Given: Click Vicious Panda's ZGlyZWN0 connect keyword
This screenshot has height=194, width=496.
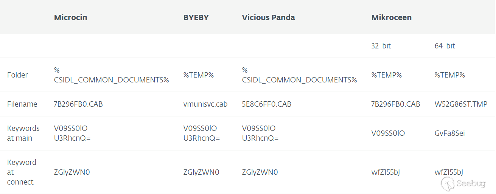Looking at the screenshot, I should click(x=260, y=172).
